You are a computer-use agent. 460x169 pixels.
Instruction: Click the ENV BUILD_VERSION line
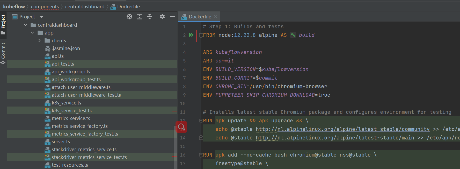click(256, 69)
